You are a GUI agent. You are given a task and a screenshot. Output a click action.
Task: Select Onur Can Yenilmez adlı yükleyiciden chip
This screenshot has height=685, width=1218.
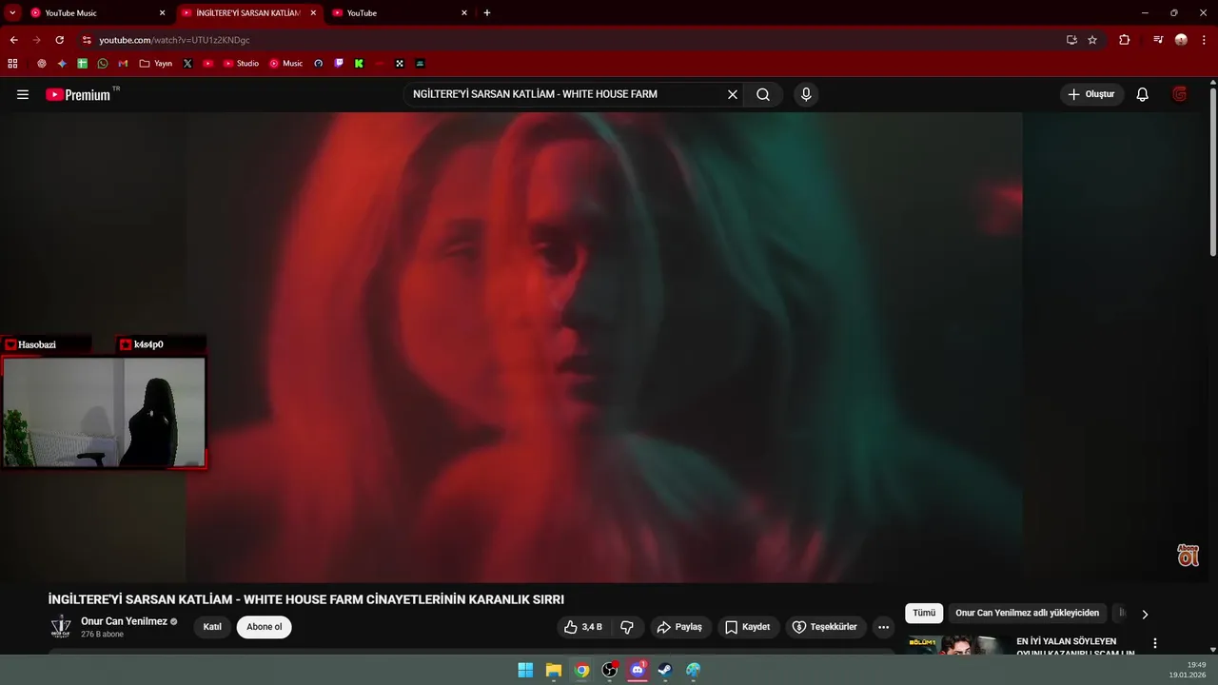coord(1027,614)
